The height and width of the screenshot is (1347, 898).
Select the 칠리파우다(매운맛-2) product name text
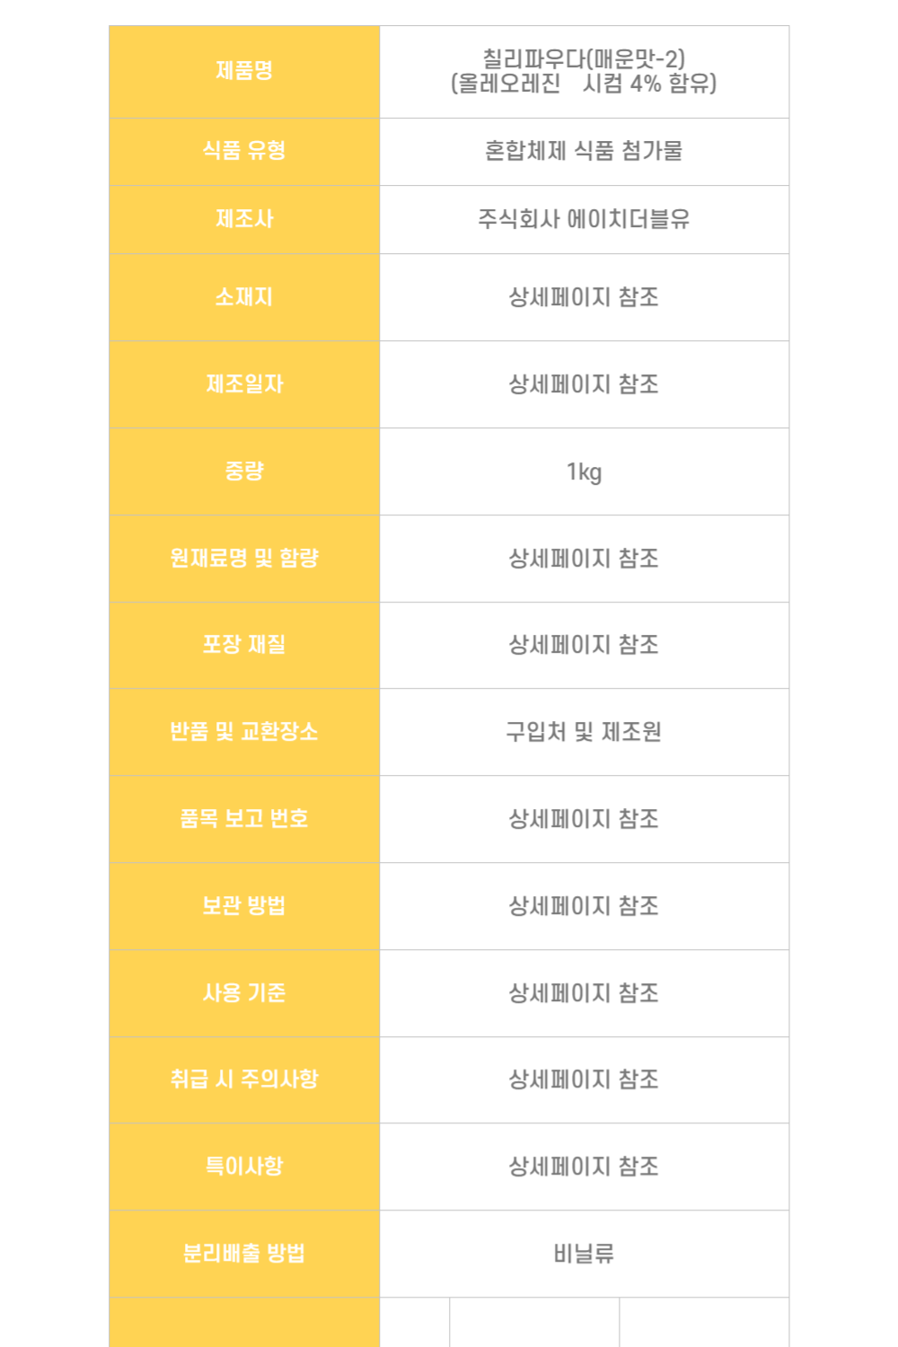(x=584, y=59)
